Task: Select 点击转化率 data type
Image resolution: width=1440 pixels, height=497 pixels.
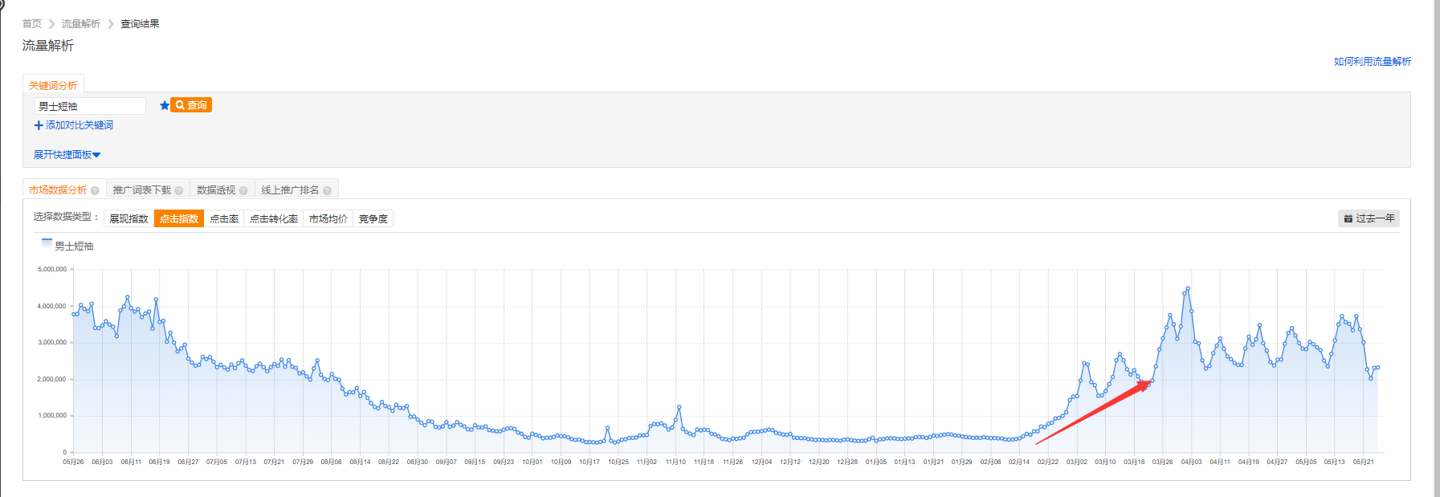Action: point(274,218)
